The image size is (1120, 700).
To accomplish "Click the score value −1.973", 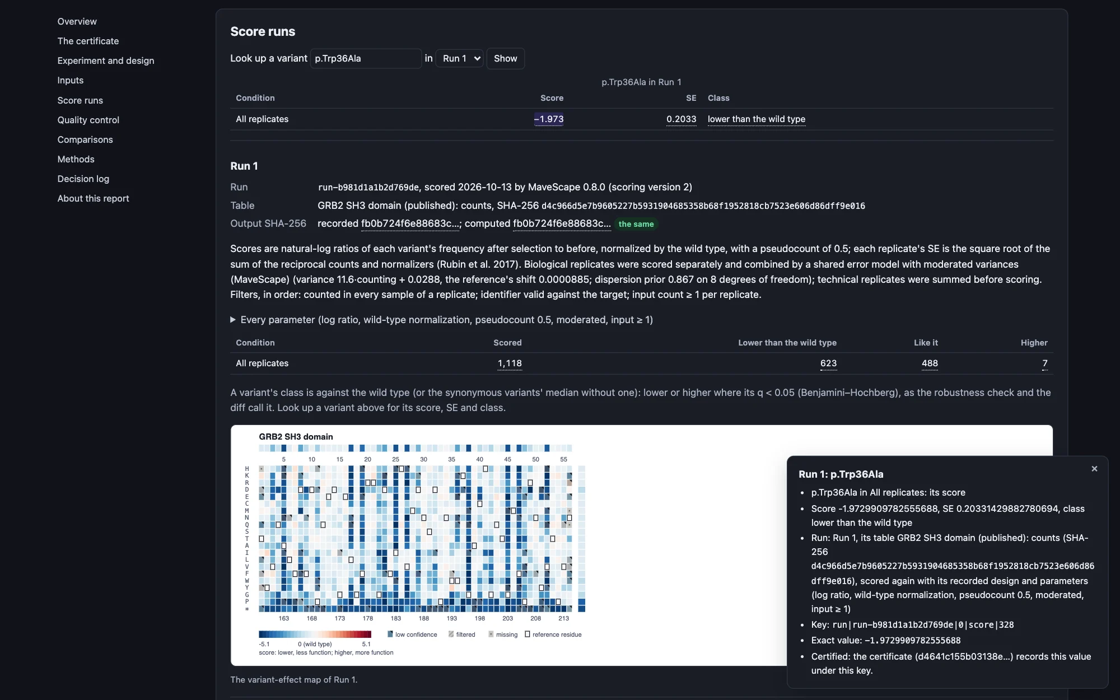I will click(549, 119).
